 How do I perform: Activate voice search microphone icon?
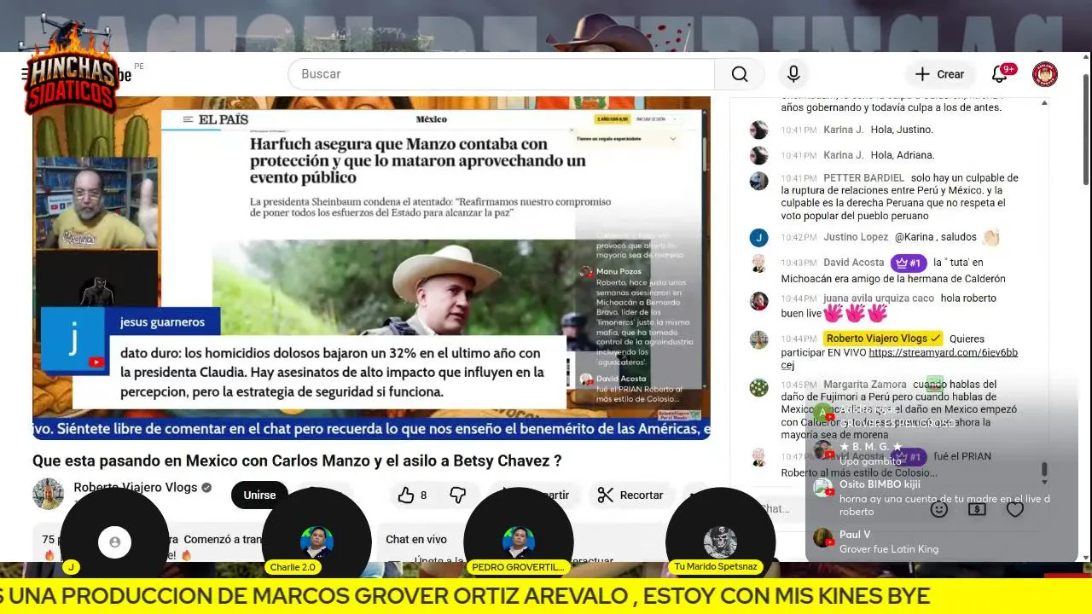point(793,74)
